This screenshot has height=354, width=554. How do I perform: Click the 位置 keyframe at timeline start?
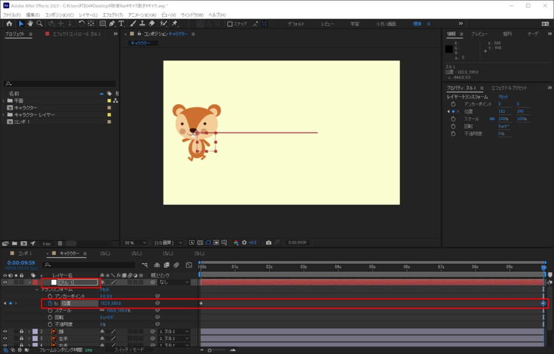[x=201, y=303]
